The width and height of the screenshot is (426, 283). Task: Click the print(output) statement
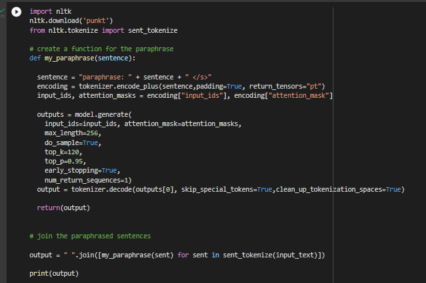54,272
